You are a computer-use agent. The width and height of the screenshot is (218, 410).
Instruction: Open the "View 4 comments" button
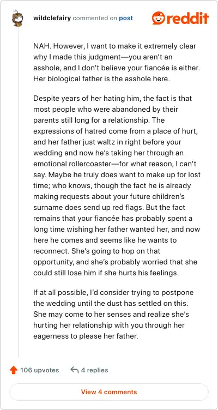coord(109,392)
